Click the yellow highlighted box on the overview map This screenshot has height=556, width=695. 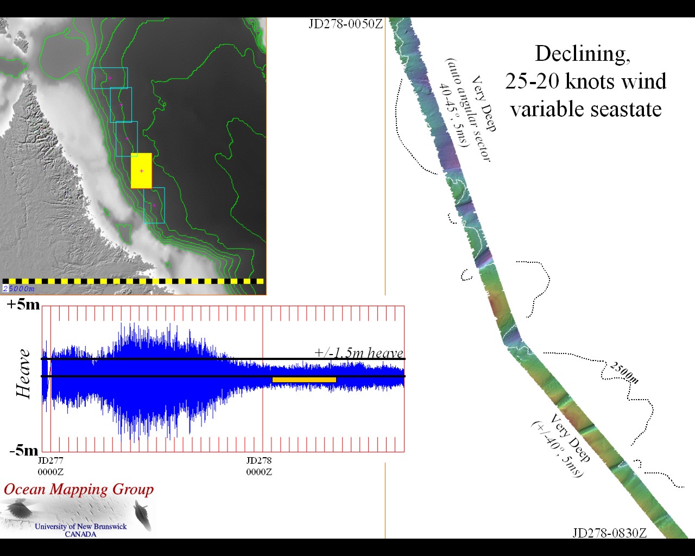(x=141, y=170)
